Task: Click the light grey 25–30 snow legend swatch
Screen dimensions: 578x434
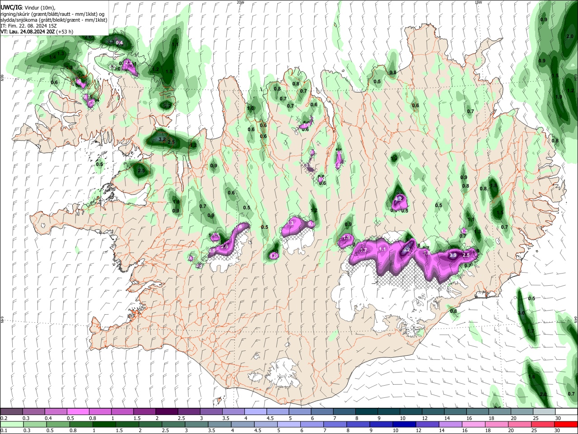Action: pos(544,412)
